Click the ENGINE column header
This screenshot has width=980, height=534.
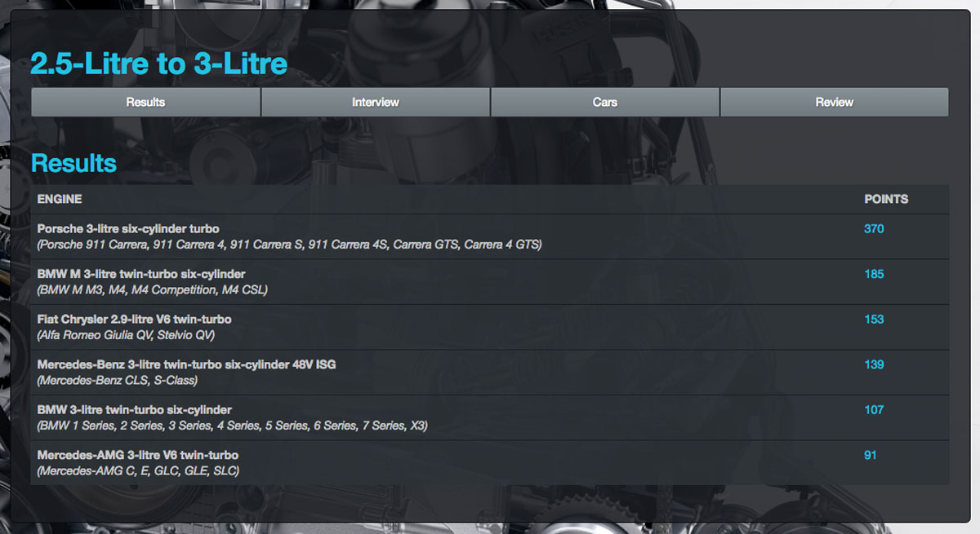tap(60, 199)
